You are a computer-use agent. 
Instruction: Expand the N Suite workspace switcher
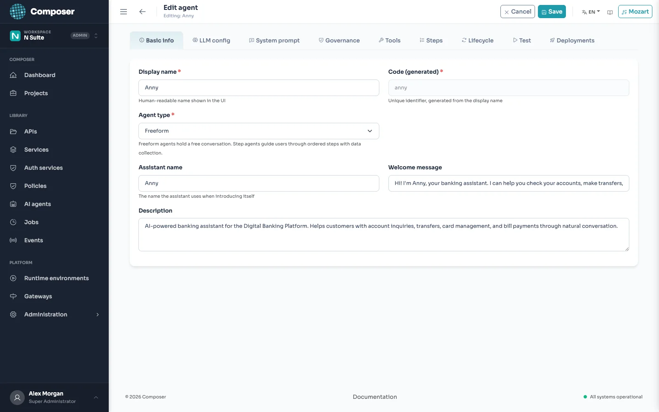96,36
